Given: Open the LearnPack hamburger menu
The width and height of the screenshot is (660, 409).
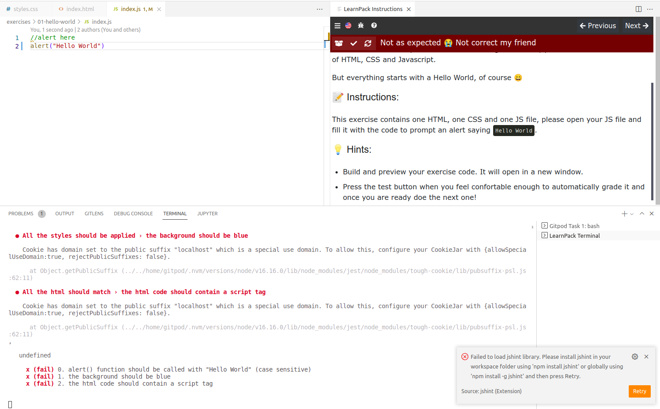Looking at the screenshot, I should click(337, 26).
